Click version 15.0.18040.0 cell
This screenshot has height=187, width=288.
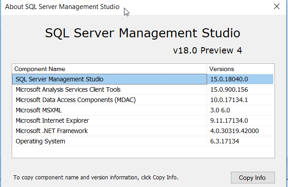click(229, 79)
